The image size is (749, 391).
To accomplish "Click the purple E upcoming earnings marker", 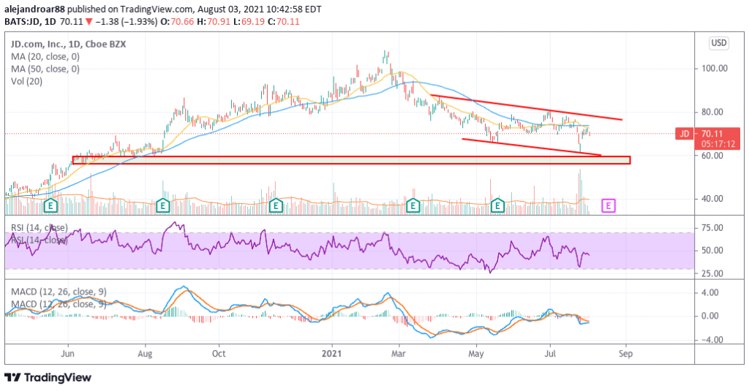I will 608,206.
